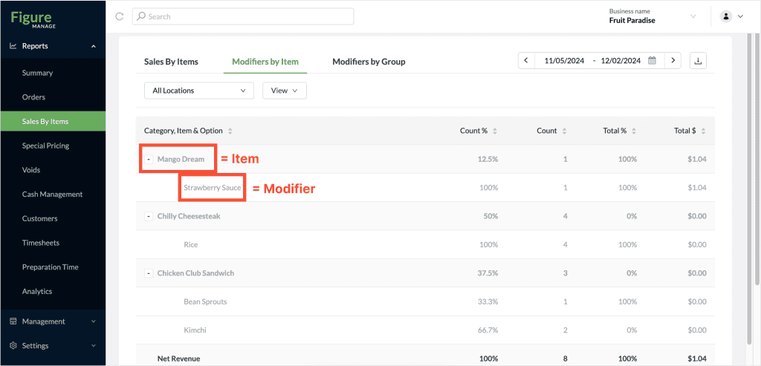Expand the Management sidebar section

pos(53,321)
